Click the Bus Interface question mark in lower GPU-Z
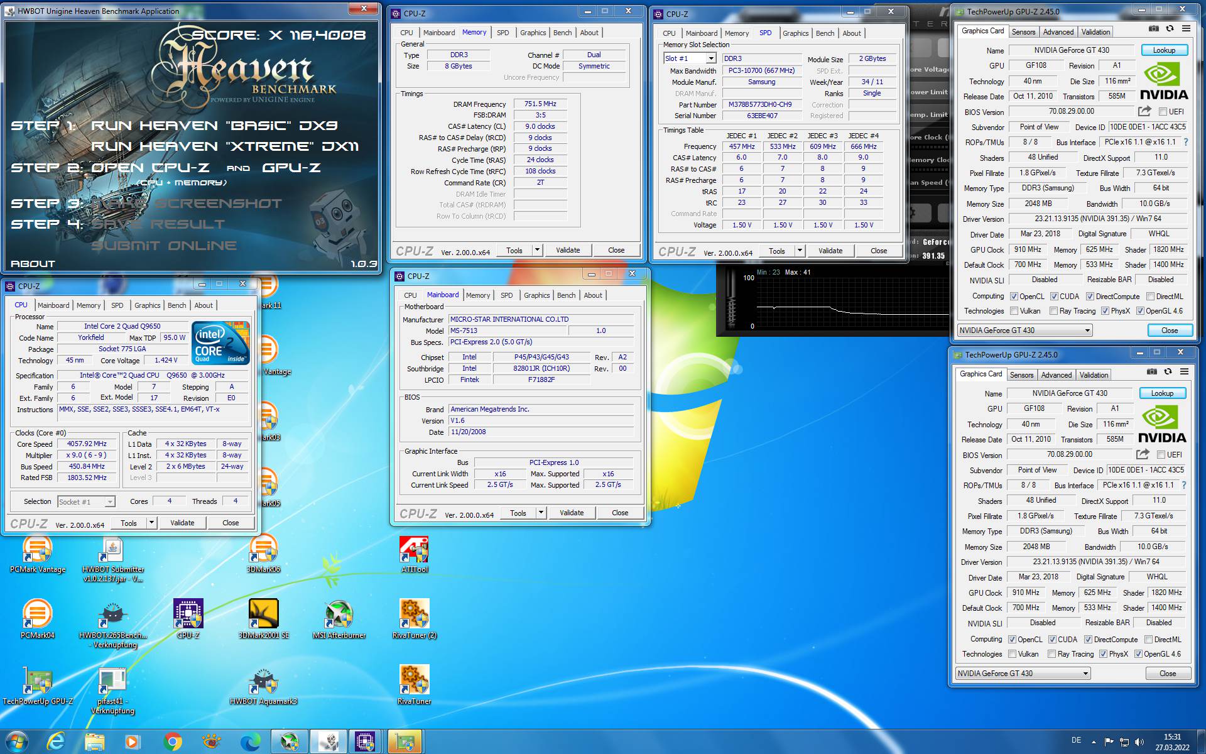Viewport: 1206px width, 754px height. (1184, 485)
